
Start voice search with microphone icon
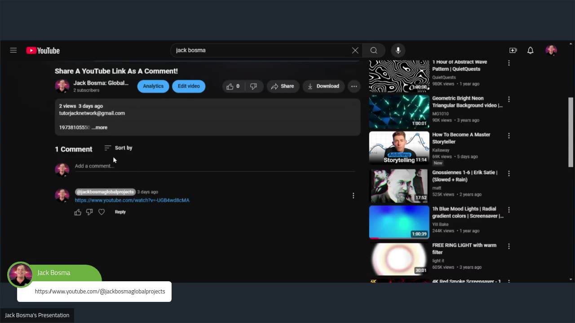point(398,50)
